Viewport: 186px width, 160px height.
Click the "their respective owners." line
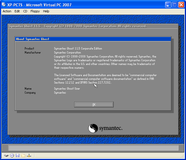tap(69, 68)
